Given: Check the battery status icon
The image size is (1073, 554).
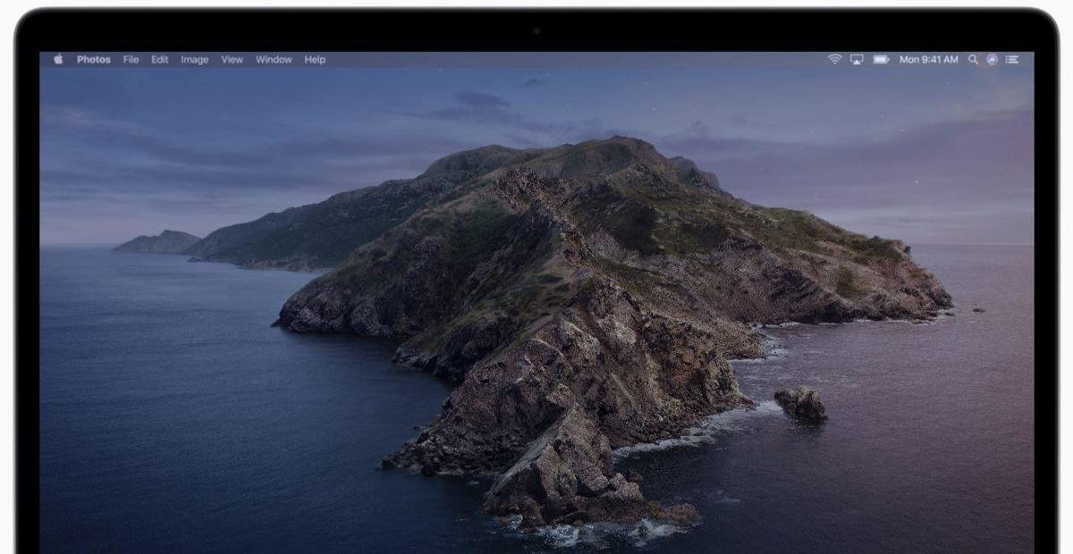Looking at the screenshot, I should [x=881, y=60].
